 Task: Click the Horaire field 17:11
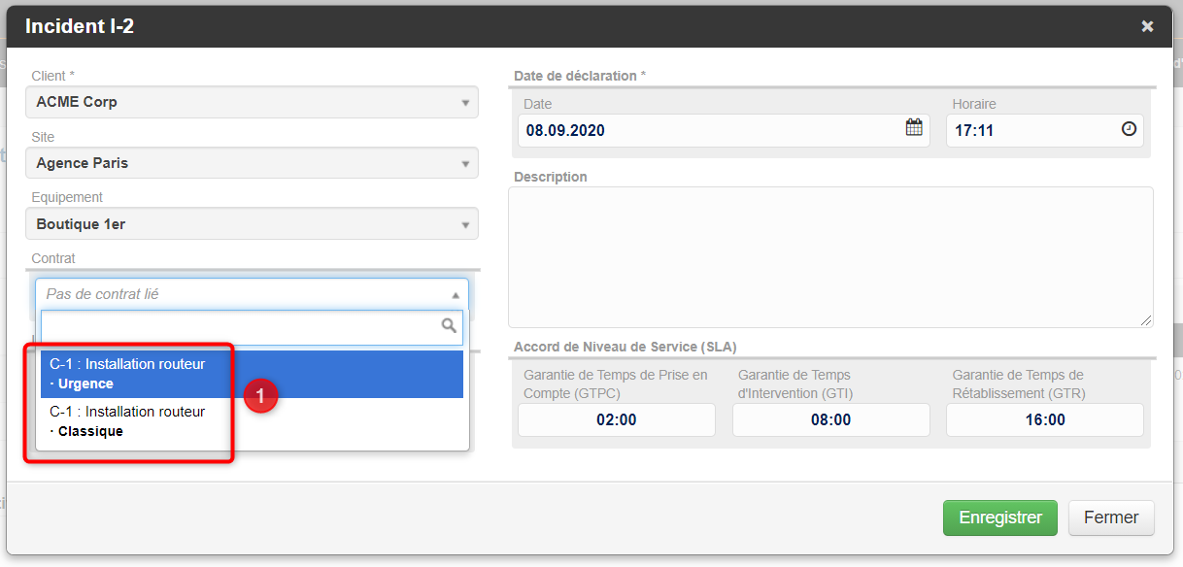click(x=1044, y=130)
